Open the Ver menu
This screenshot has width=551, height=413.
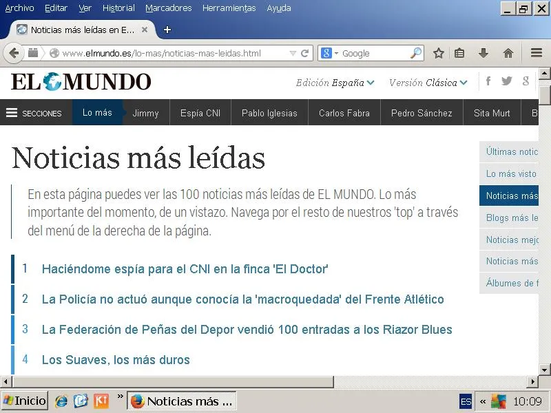[85, 8]
